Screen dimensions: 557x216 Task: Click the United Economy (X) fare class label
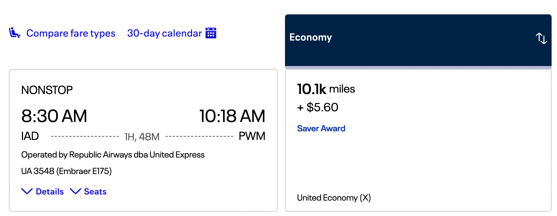pos(334,198)
